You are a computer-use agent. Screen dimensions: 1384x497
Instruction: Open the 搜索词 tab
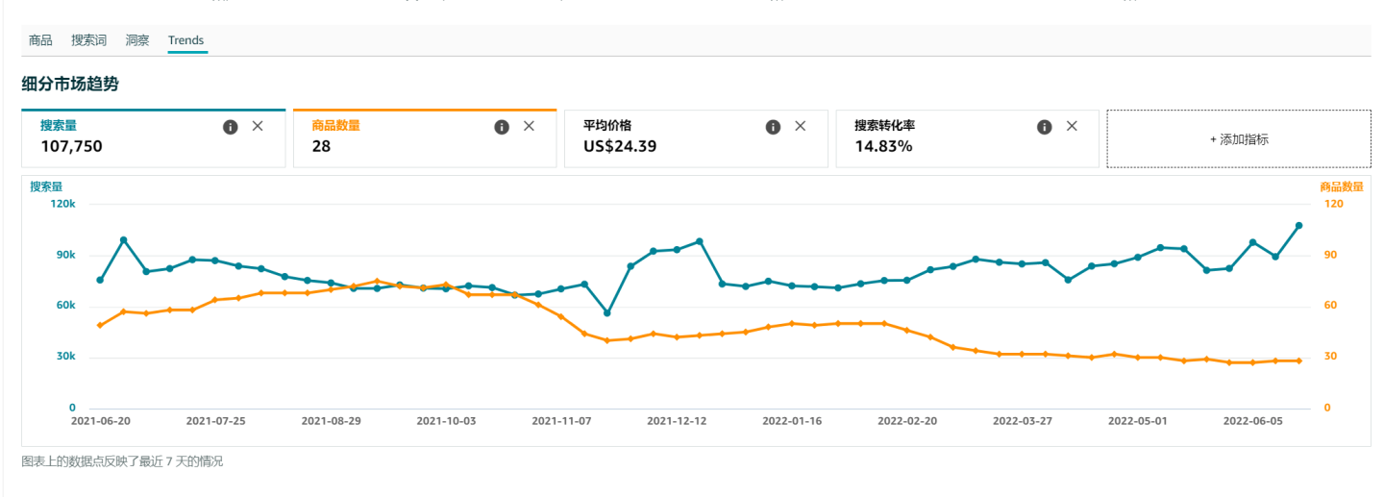[88, 40]
